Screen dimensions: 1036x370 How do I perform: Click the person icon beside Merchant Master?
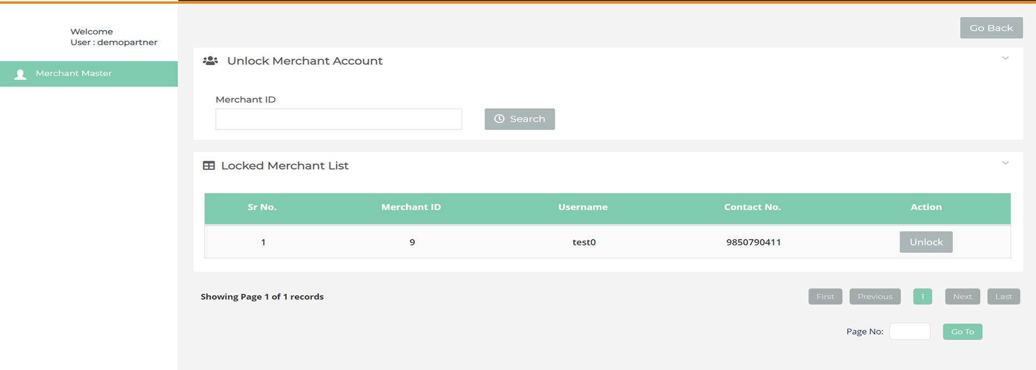click(x=20, y=74)
